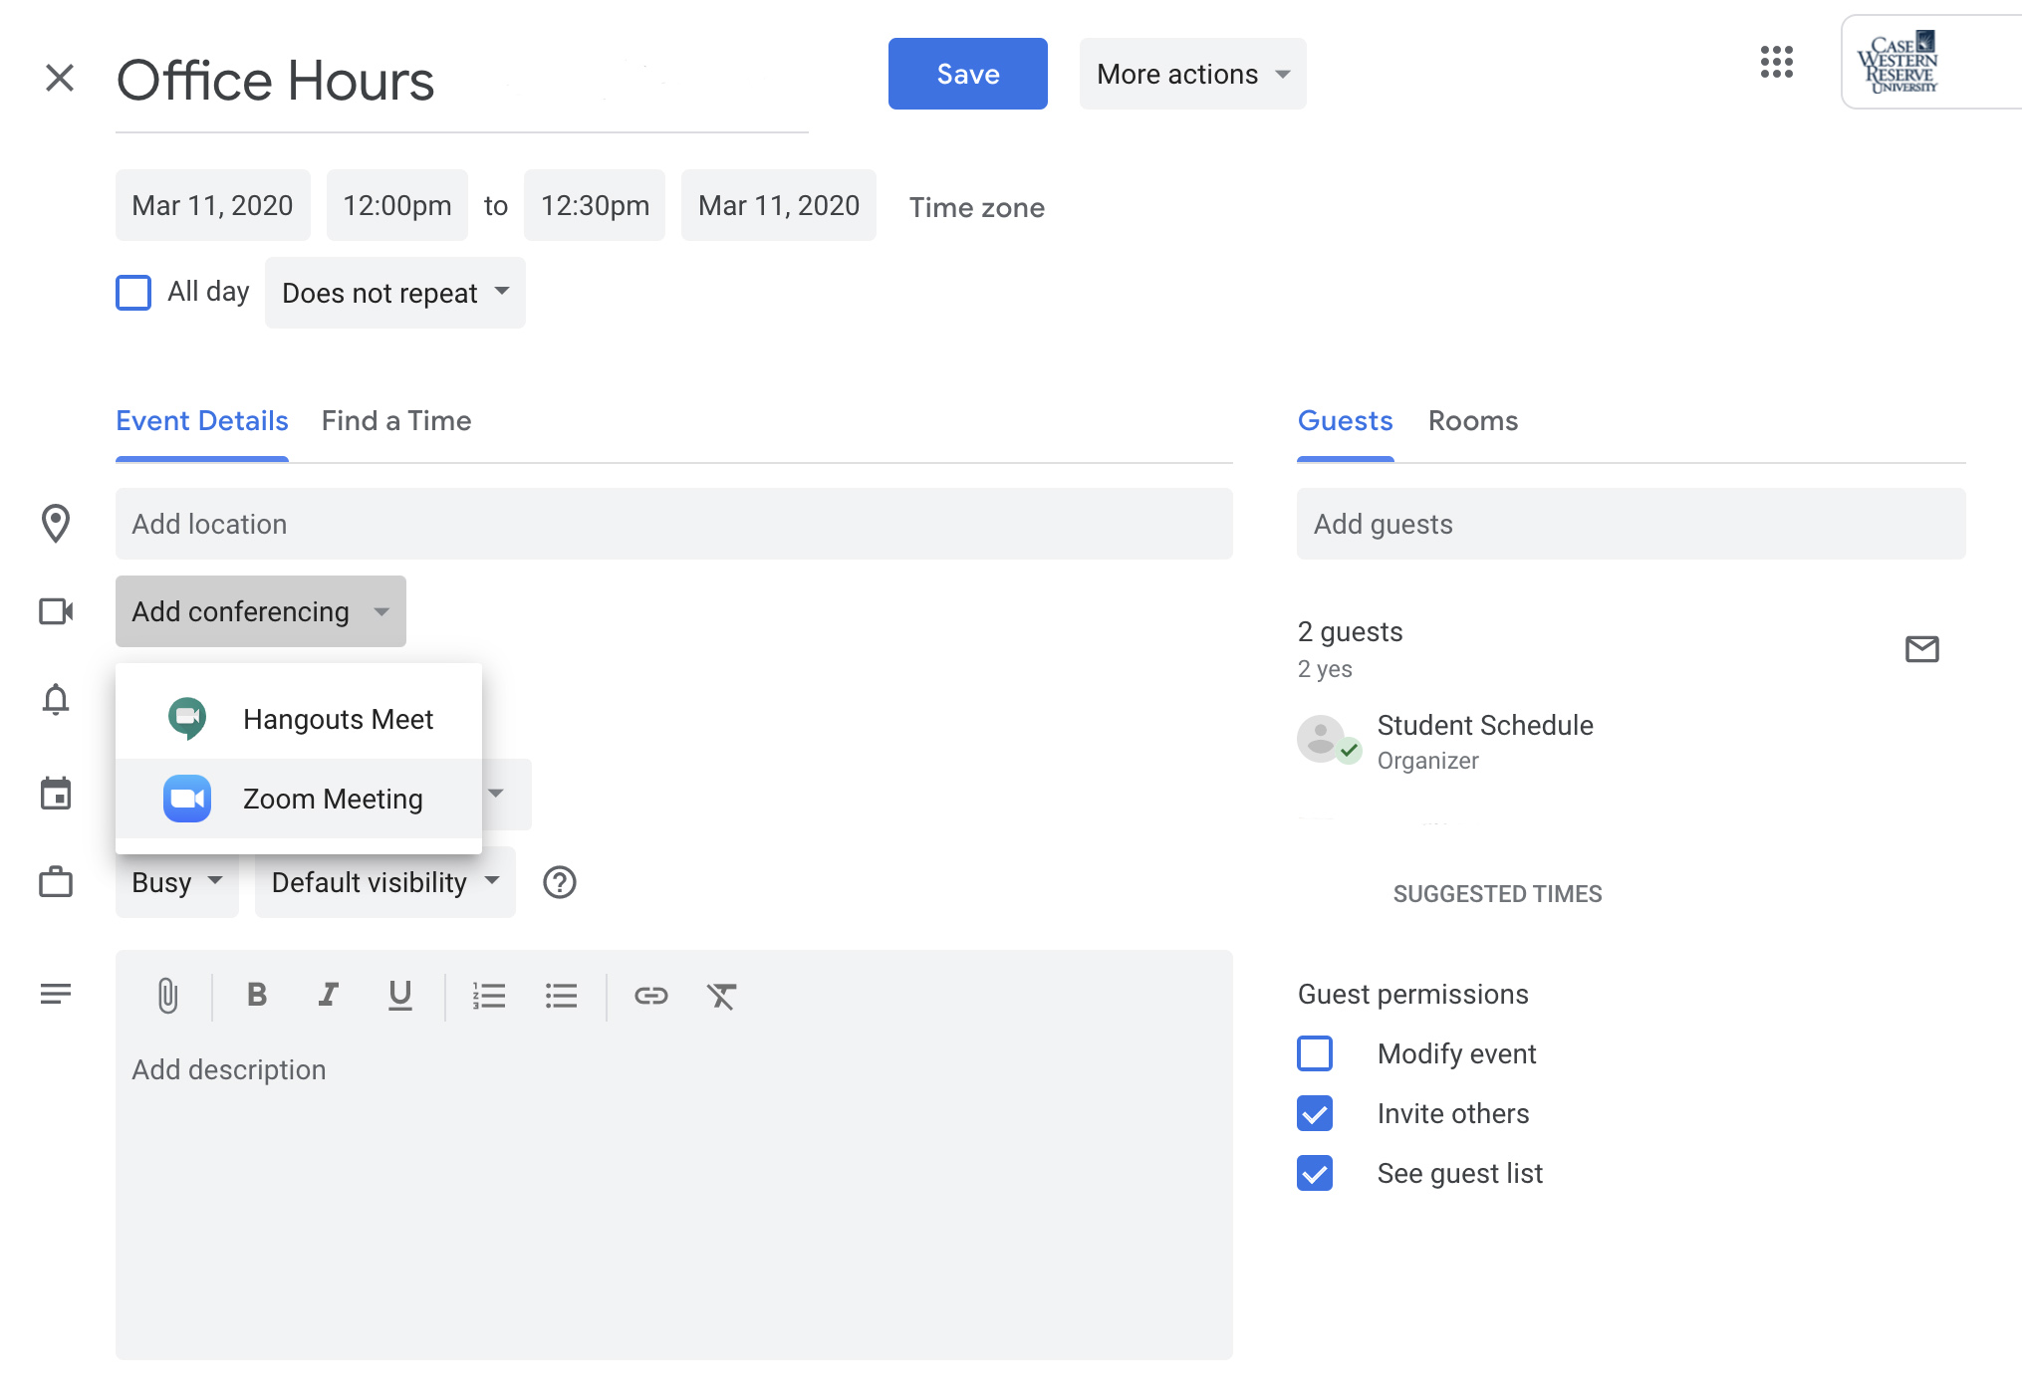Insert a numbered list

pos(489,995)
